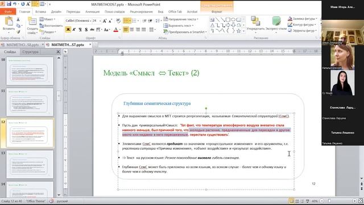
Task: Open Упорядочить arrange dropdown
Action: [255, 24]
